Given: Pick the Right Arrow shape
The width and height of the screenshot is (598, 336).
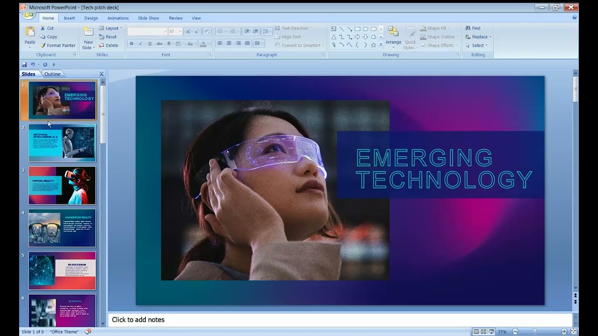Looking at the screenshot, I should pos(357,37).
